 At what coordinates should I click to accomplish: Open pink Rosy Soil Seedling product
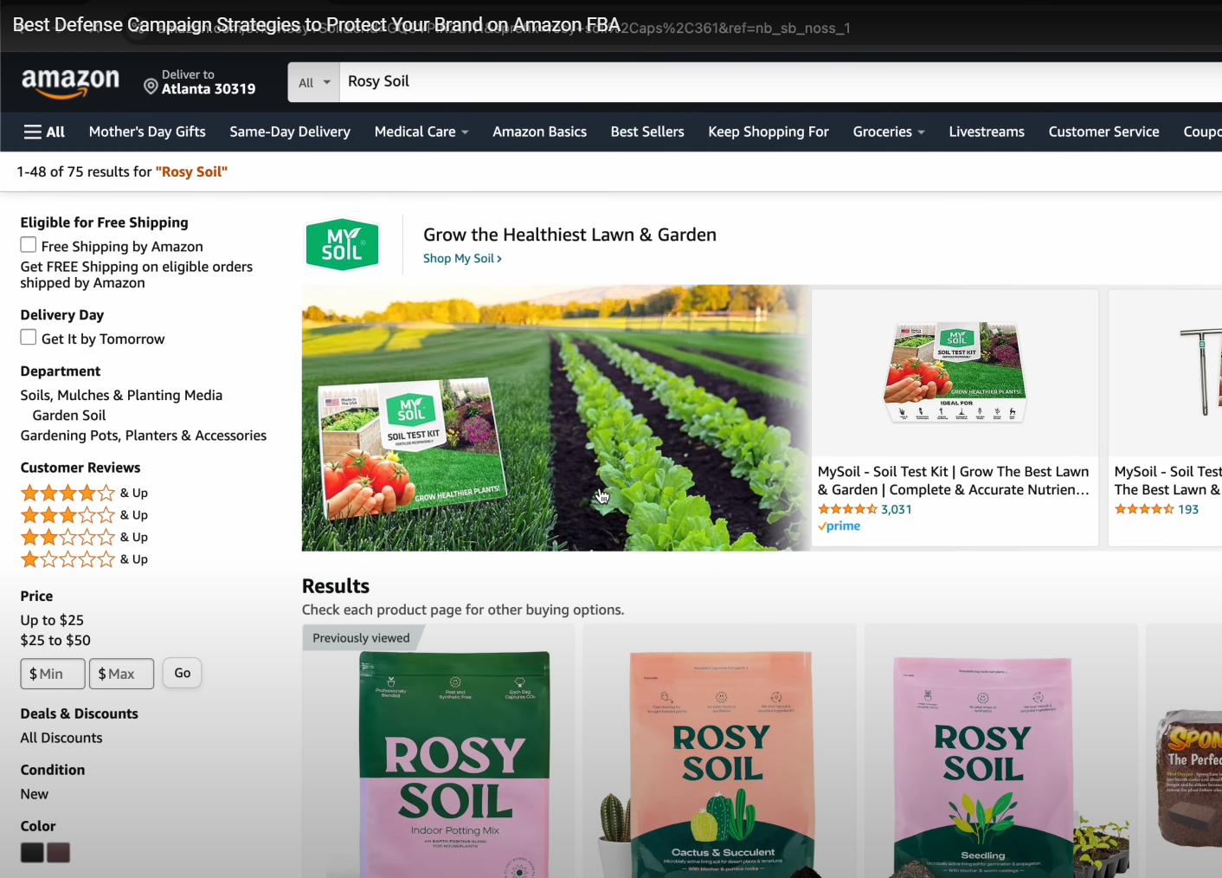(983, 767)
